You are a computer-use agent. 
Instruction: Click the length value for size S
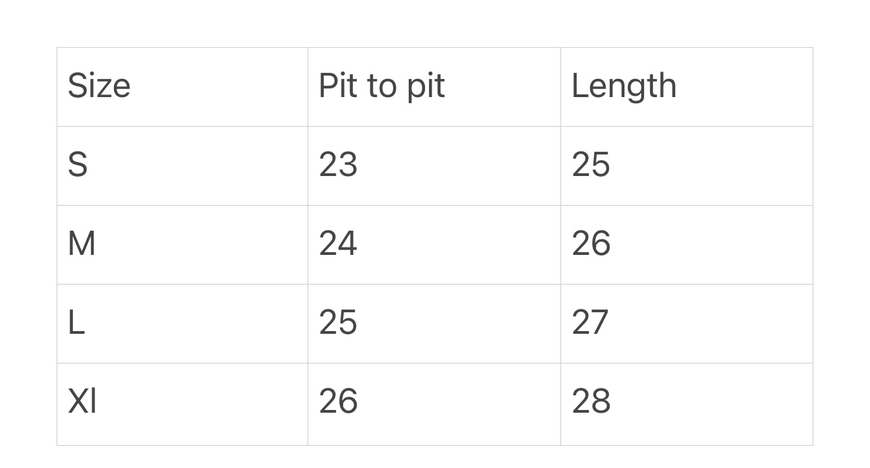591,165
